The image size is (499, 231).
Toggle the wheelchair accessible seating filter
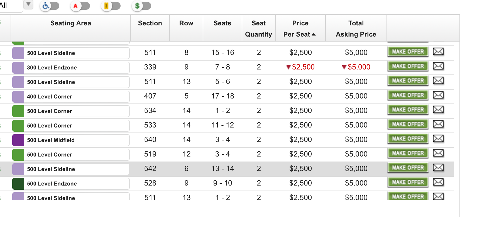click(50, 6)
